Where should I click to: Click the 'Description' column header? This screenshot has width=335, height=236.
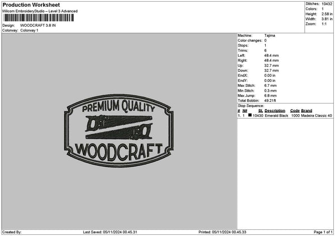[x=275, y=111]
